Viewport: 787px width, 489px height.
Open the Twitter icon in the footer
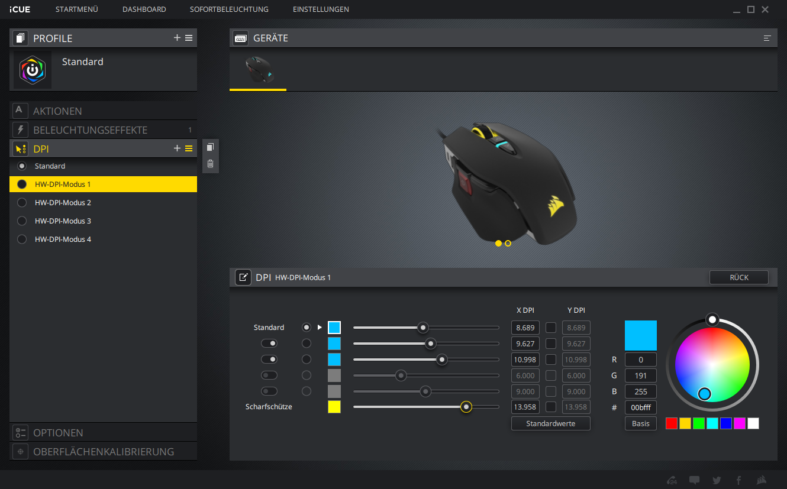coord(717,480)
